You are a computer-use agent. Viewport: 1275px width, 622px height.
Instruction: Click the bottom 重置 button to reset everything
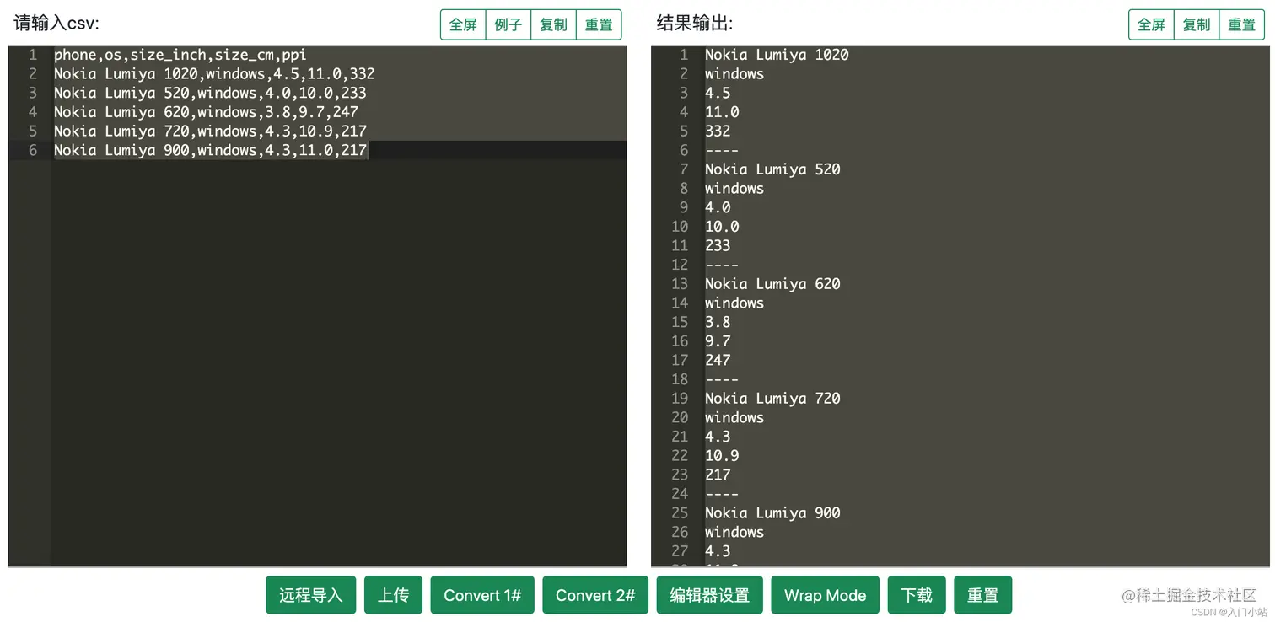(982, 594)
